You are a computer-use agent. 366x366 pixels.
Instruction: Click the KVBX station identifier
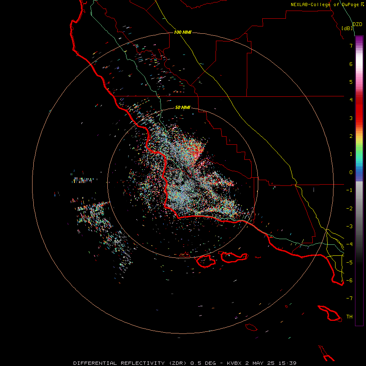(235, 363)
